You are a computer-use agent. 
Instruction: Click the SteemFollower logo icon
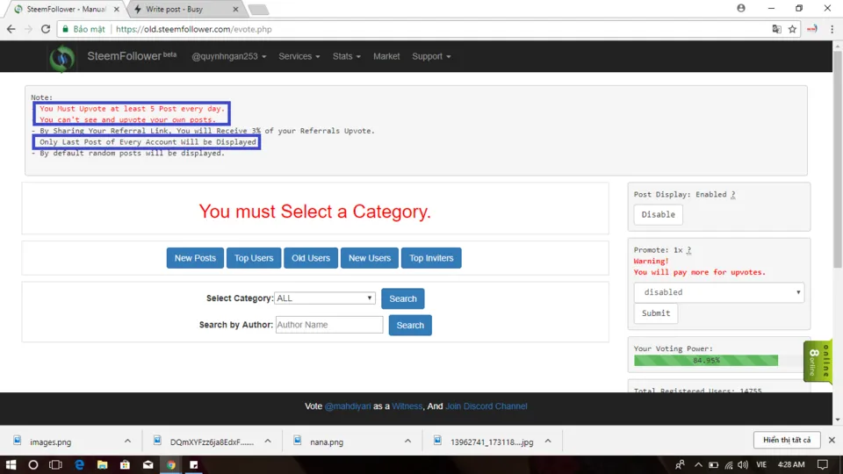coord(61,58)
